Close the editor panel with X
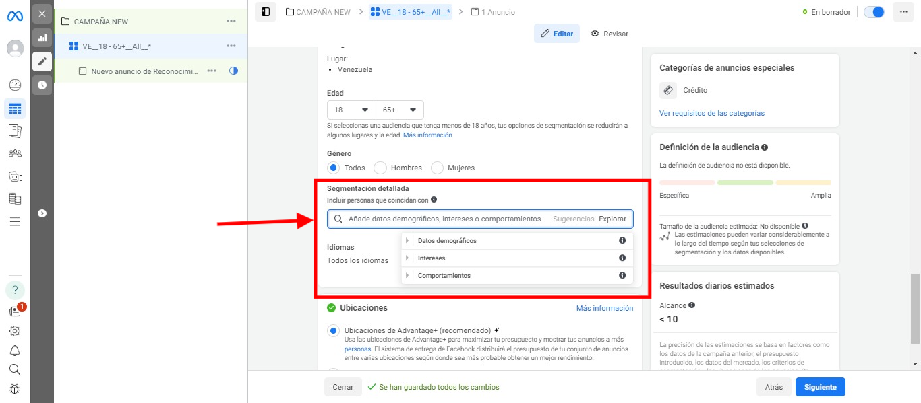Viewport: 921px width, 403px height. (42, 13)
